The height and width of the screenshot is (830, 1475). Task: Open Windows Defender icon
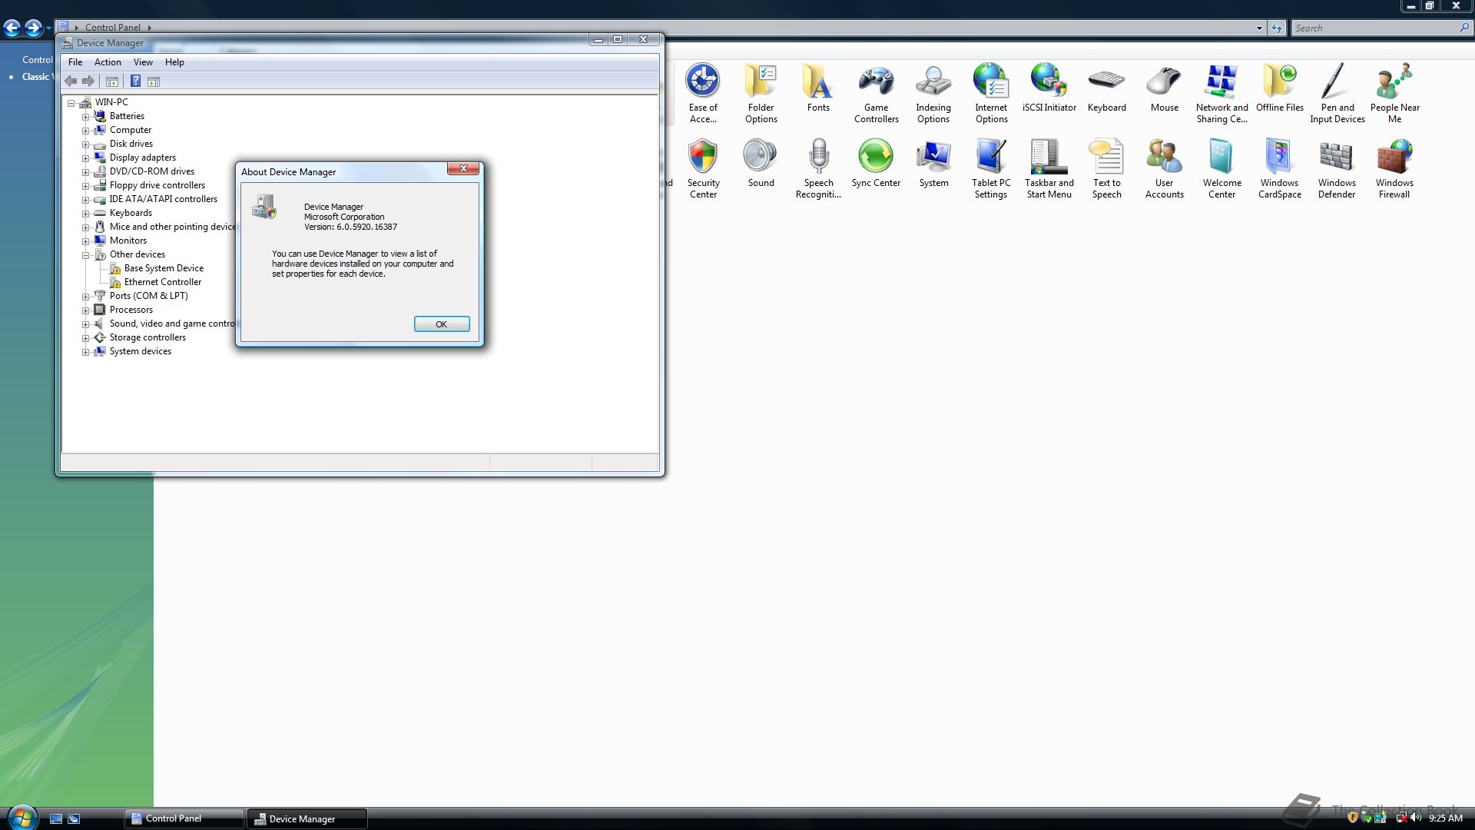point(1337,168)
